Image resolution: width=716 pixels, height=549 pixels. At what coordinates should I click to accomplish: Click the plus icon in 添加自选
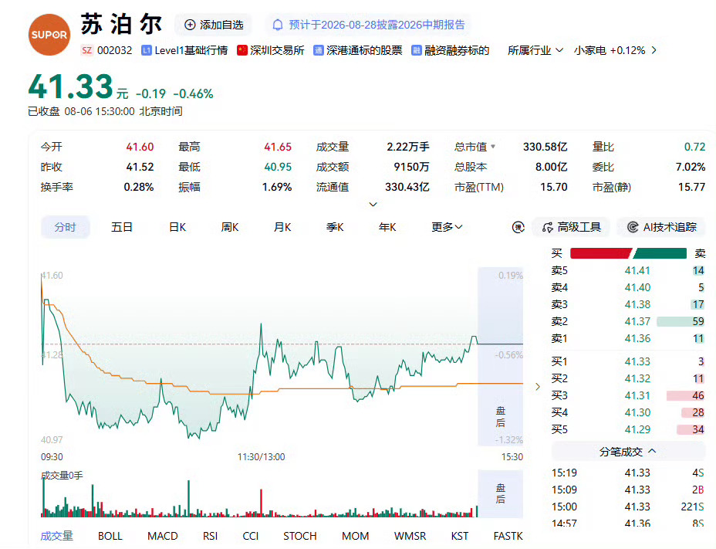click(190, 25)
